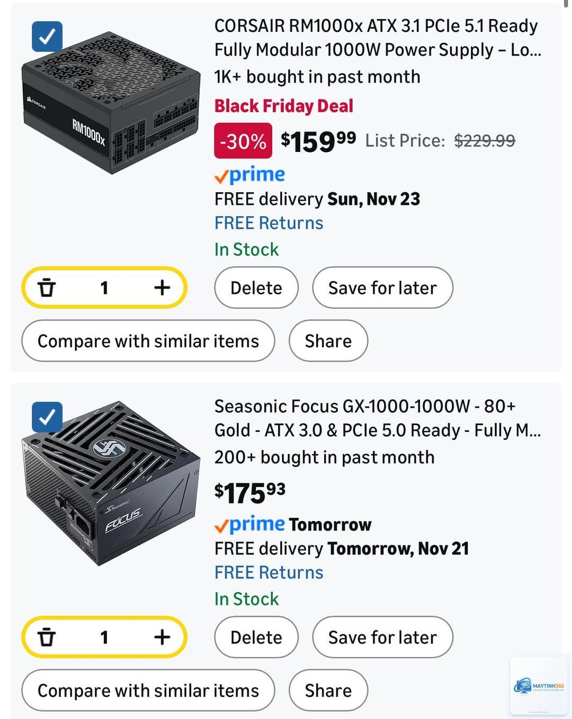Click the Prime Tomorrow logo for Seasonic
The image size is (572, 719).
coord(292,524)
